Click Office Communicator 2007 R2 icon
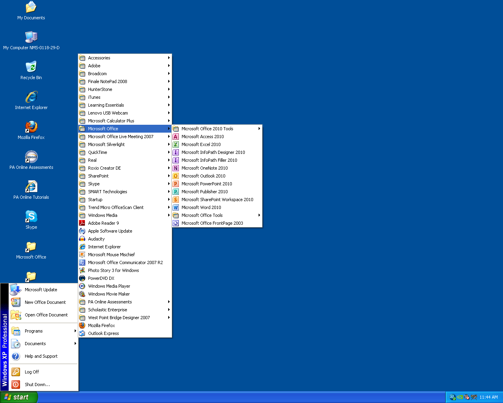 (82, 263)
